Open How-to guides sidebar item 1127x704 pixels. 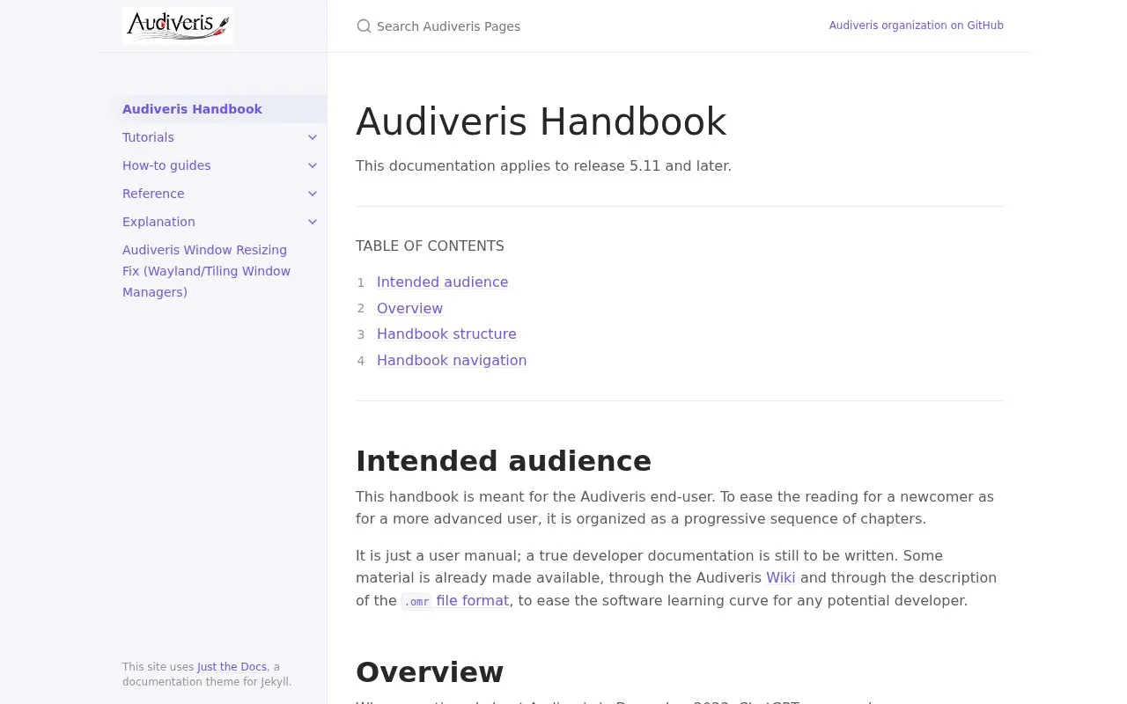coord(166,165)
